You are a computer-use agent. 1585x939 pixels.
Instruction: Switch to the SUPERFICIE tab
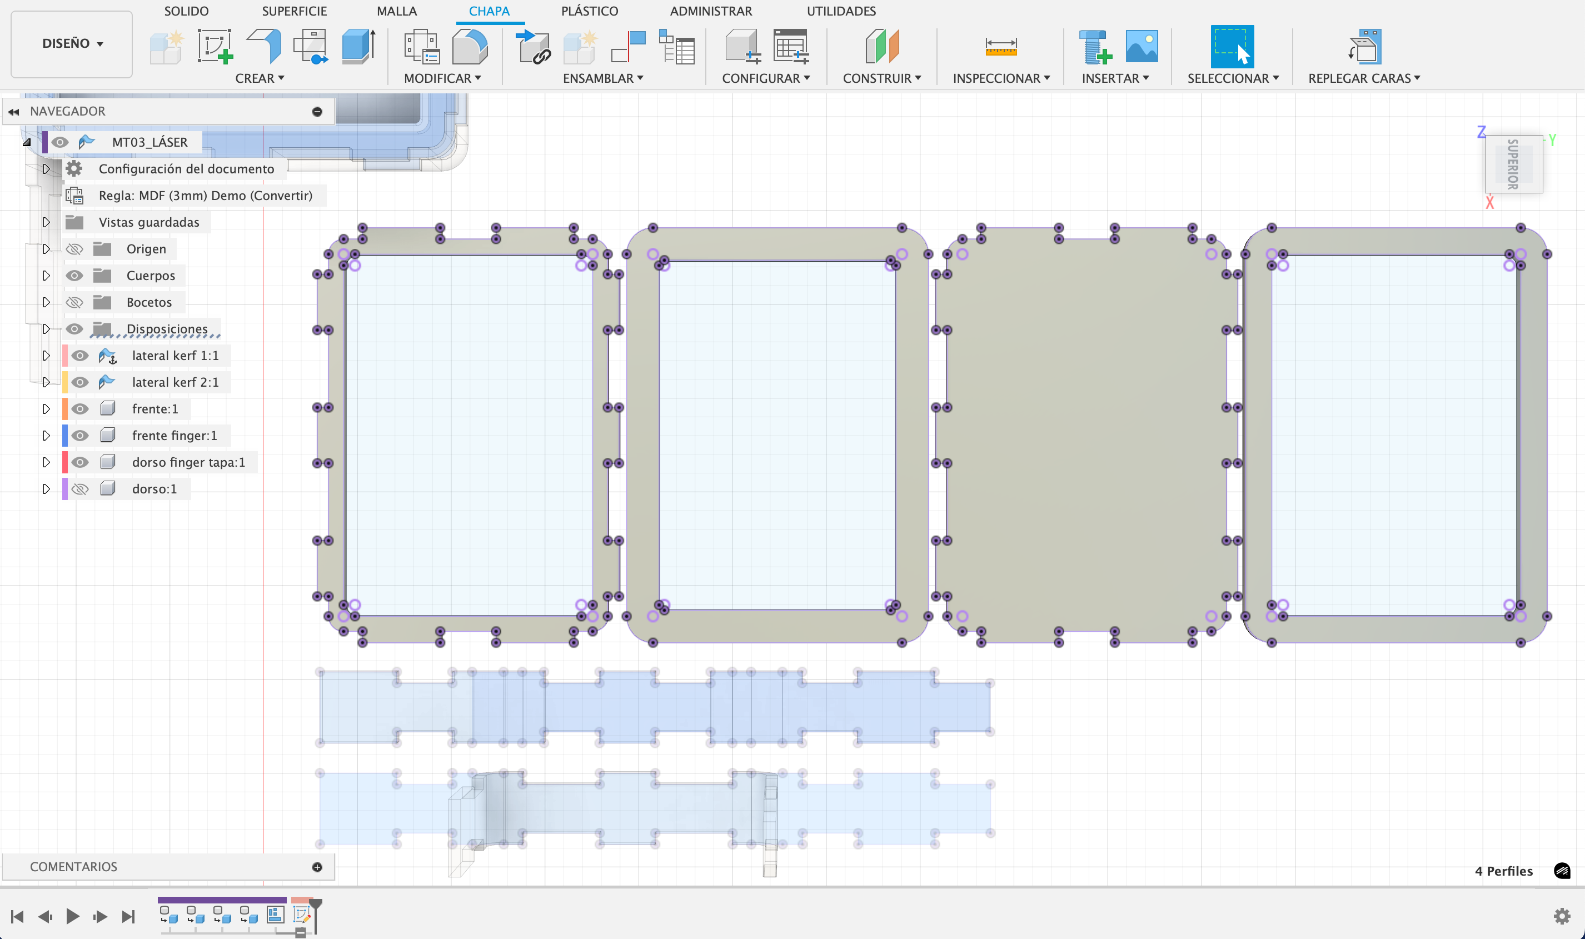click(x=294, y=11)
